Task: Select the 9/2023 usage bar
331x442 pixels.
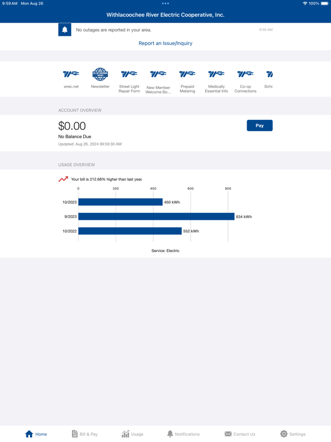Action: (x=156, y=216)
